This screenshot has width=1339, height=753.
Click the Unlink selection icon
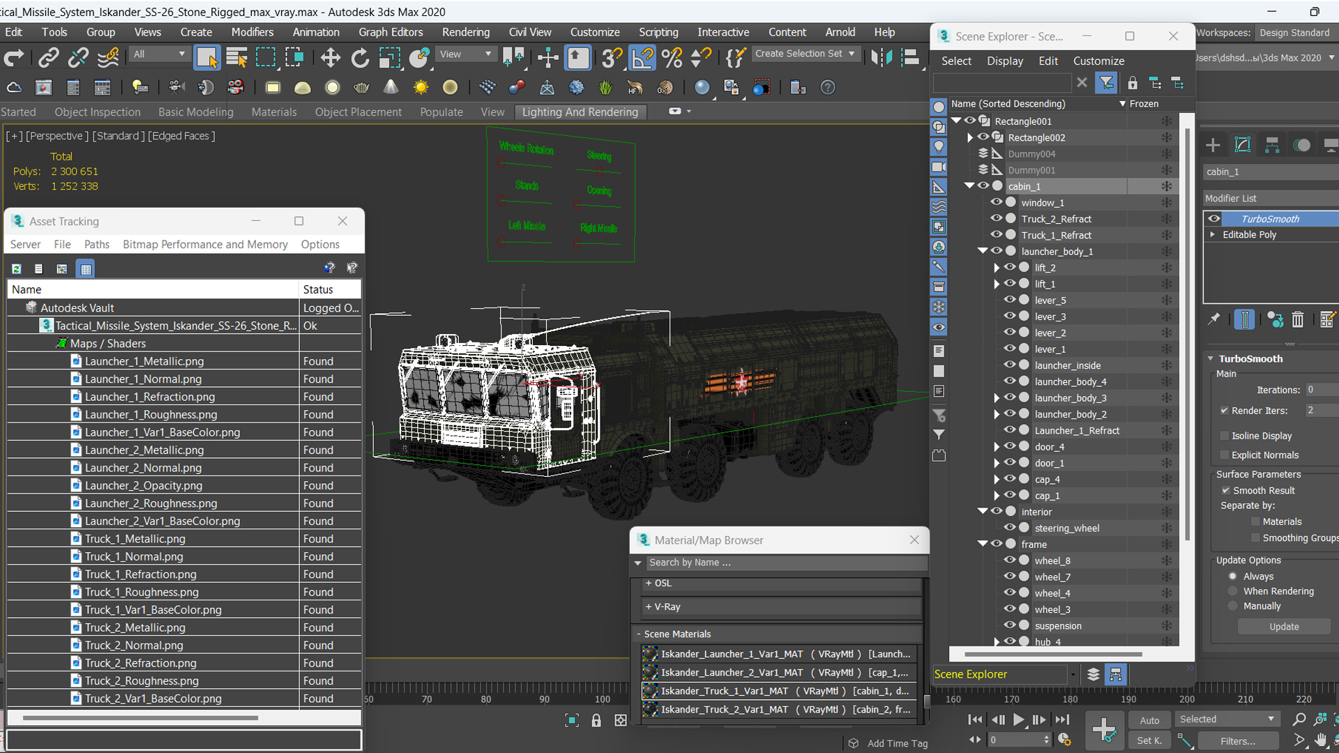[77, 58]
